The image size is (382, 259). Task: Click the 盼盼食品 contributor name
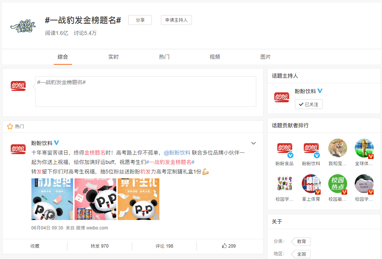(x=285, y=164)
